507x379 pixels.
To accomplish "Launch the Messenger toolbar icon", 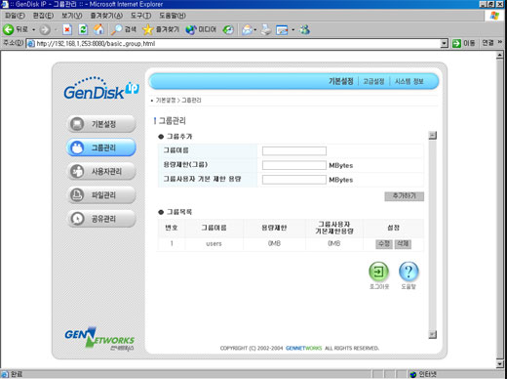I will 304,29.
